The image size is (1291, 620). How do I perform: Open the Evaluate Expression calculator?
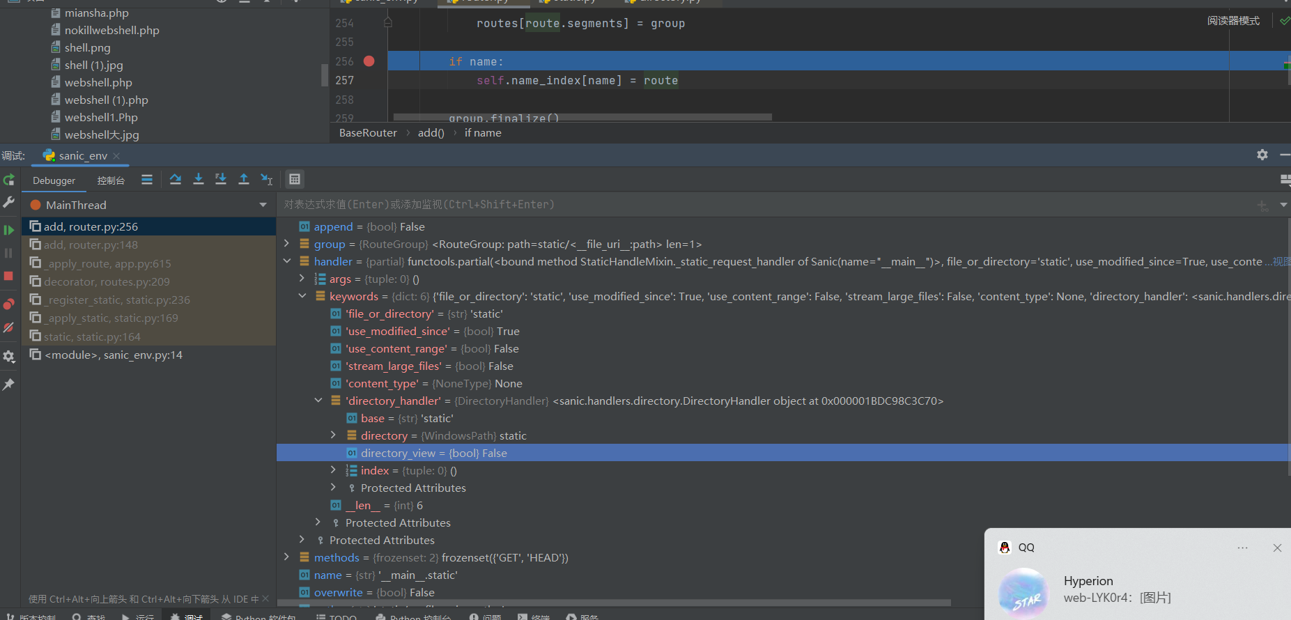pyautogui.click(x=295, y=180)
